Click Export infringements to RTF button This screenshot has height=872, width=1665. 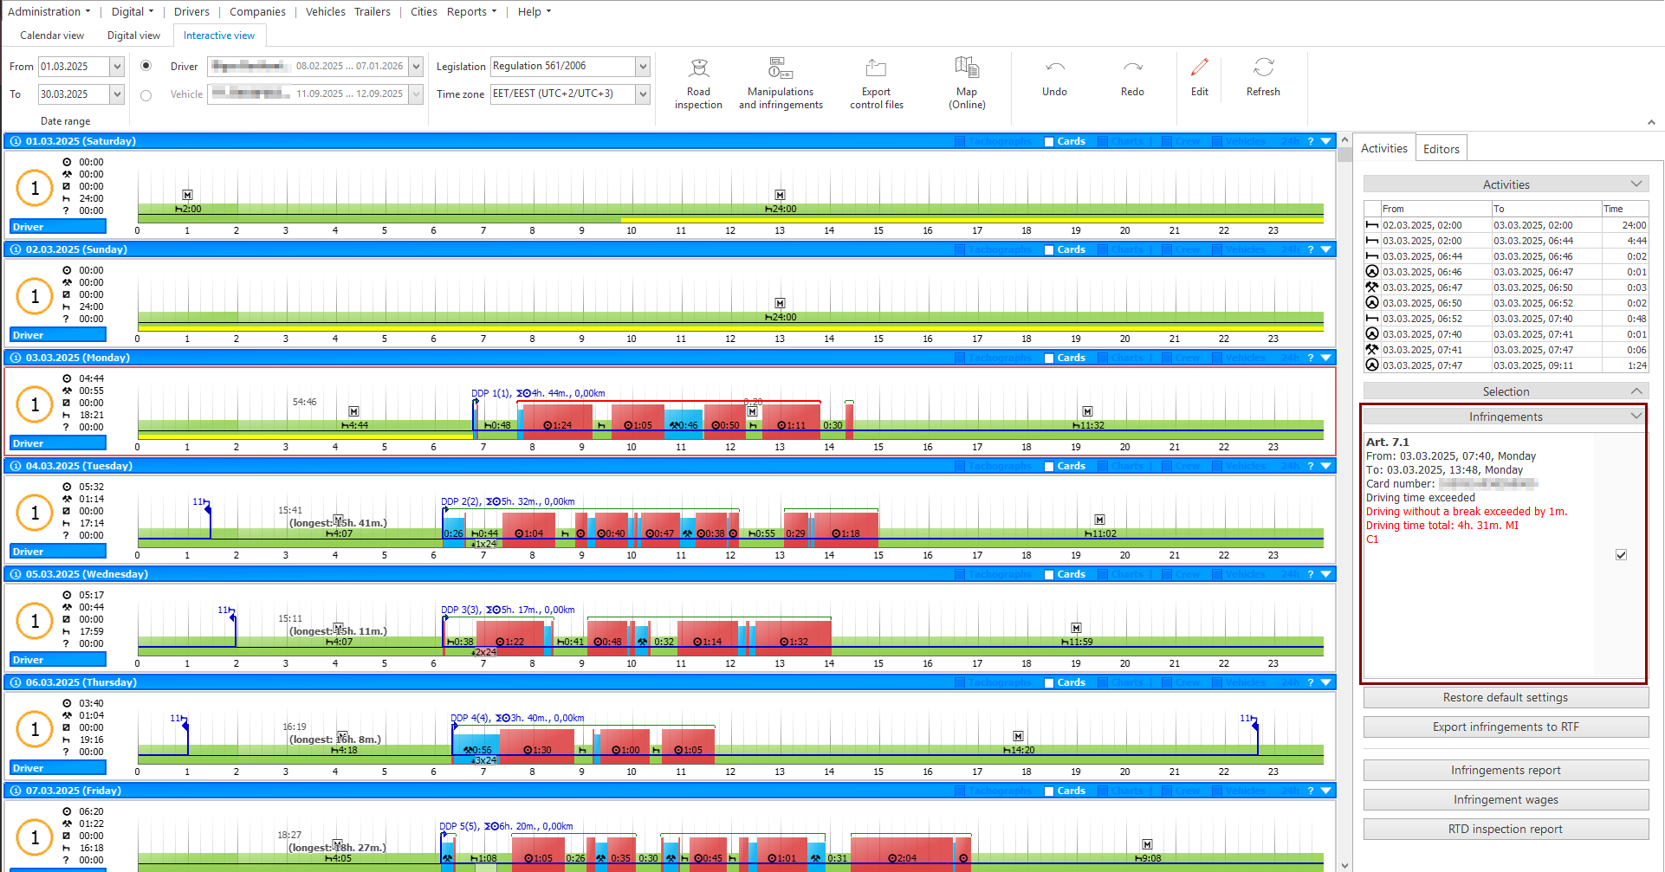click(1506, 727)
